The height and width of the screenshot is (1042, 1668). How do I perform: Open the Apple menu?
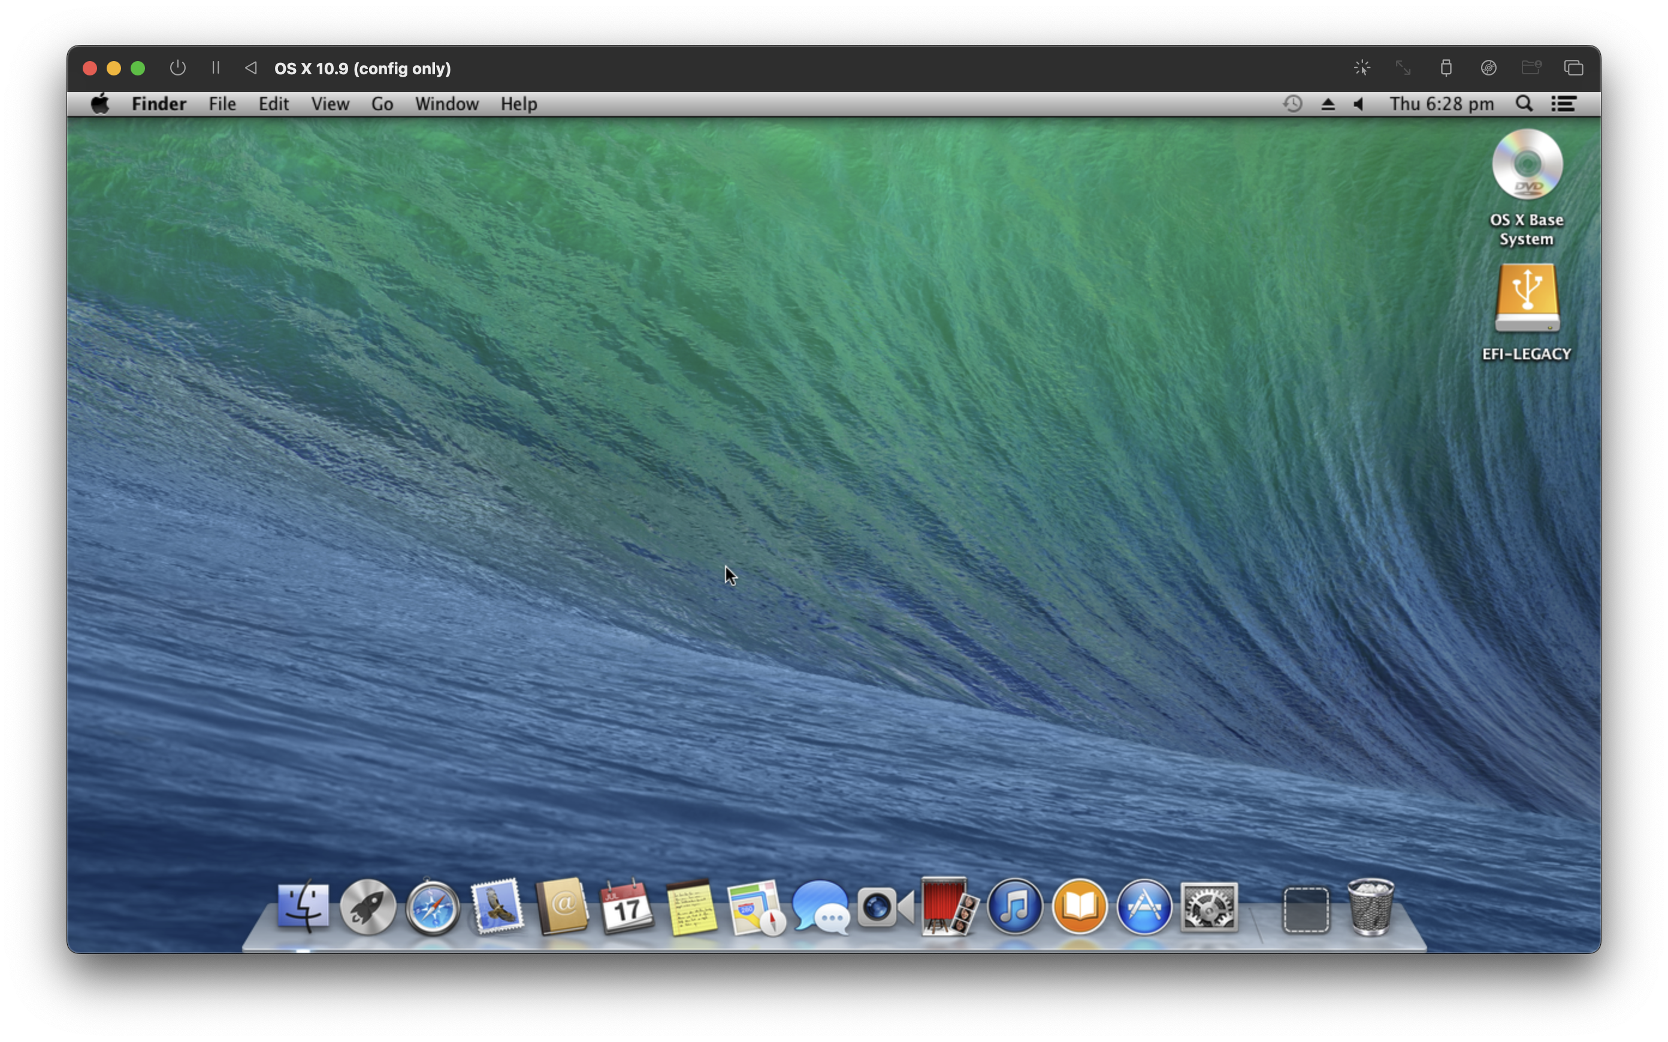click(100, 104)
